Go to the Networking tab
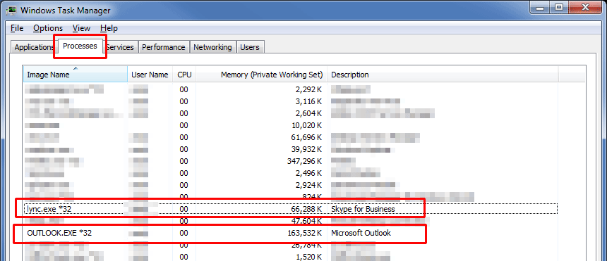 click(212, 47)
